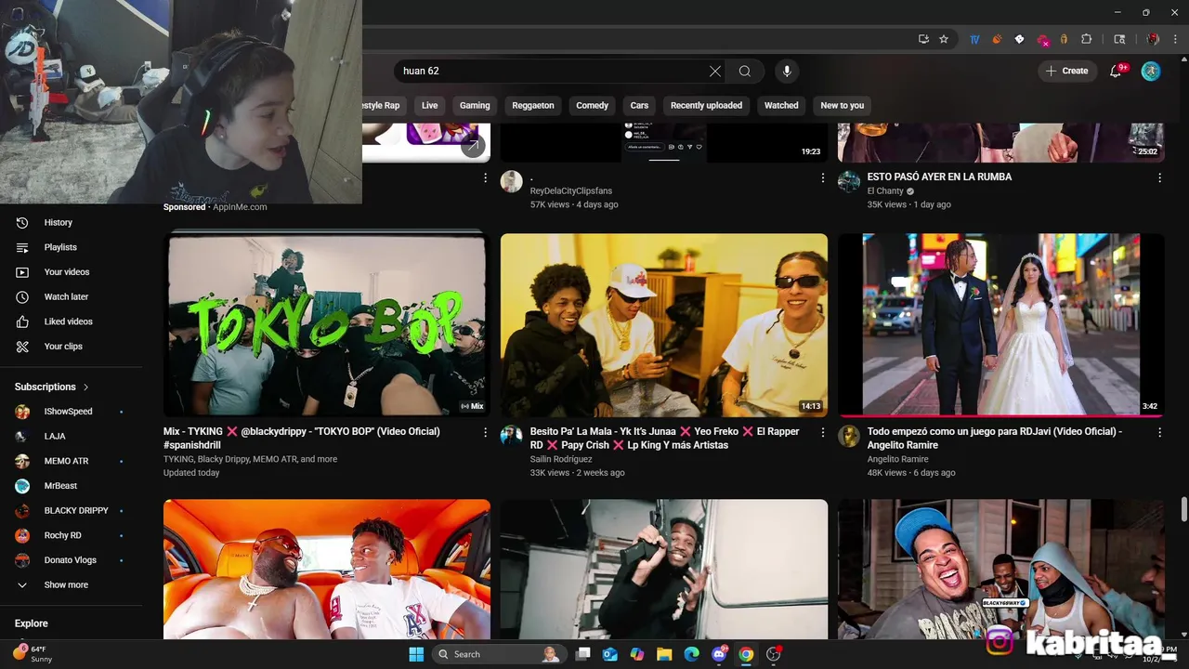This screenshot has height=669, width=1189.
Task: Open the YouTube account avatar menu
Action: (x=1151, y=71)
